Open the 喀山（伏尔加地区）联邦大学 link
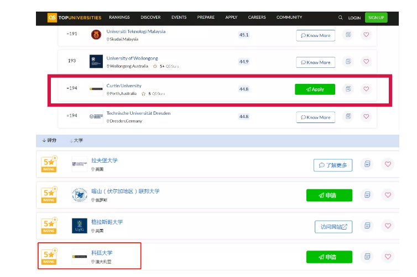 pyautogui.click(x=126, y=191)
